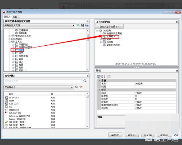Click the gear icon of CAD经典 in left tree
The height and width of the screenshot is (145, 182).
coord(16,33)
